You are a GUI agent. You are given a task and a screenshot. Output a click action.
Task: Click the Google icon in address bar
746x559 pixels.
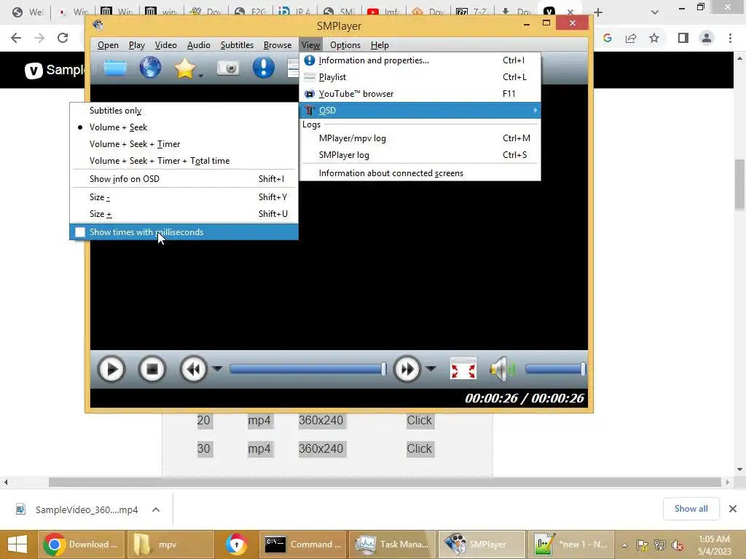(608, 38)
